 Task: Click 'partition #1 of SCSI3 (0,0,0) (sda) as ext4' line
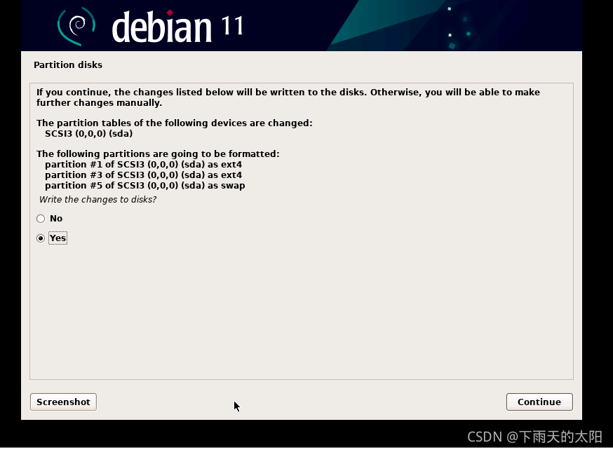click(143, 165)
